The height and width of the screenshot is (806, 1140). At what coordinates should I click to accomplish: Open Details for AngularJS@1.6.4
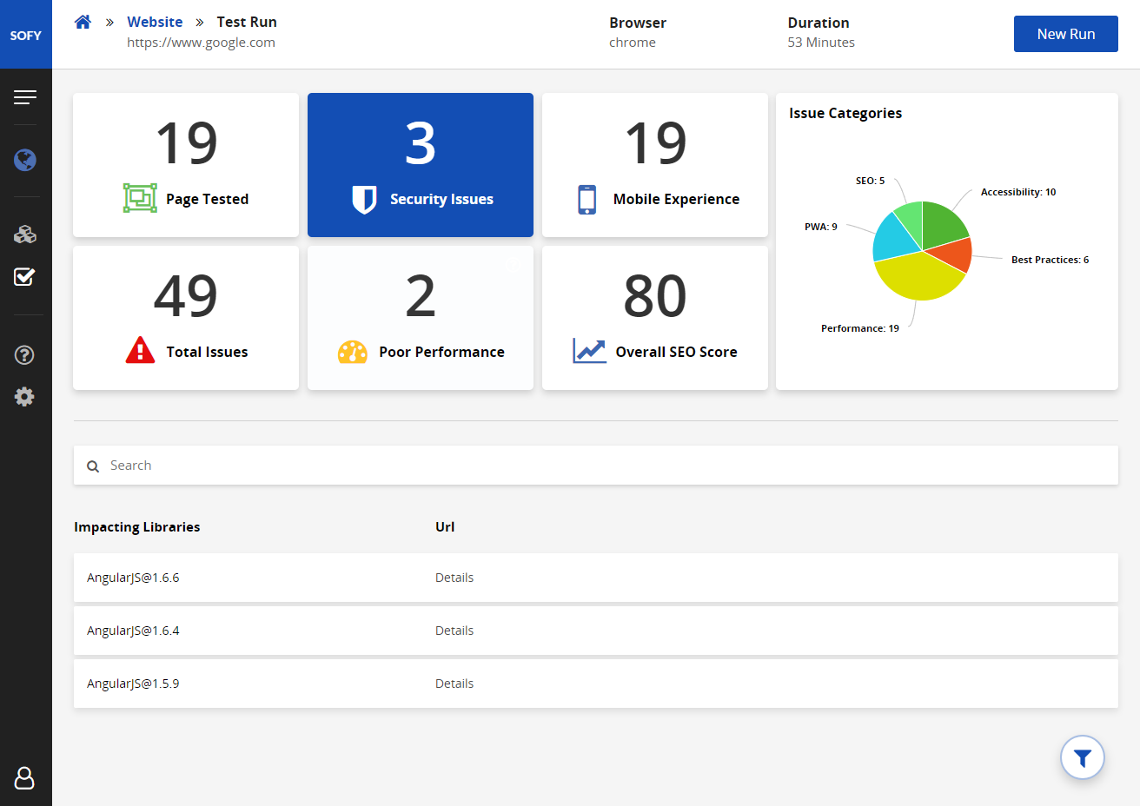pos(454,631)
